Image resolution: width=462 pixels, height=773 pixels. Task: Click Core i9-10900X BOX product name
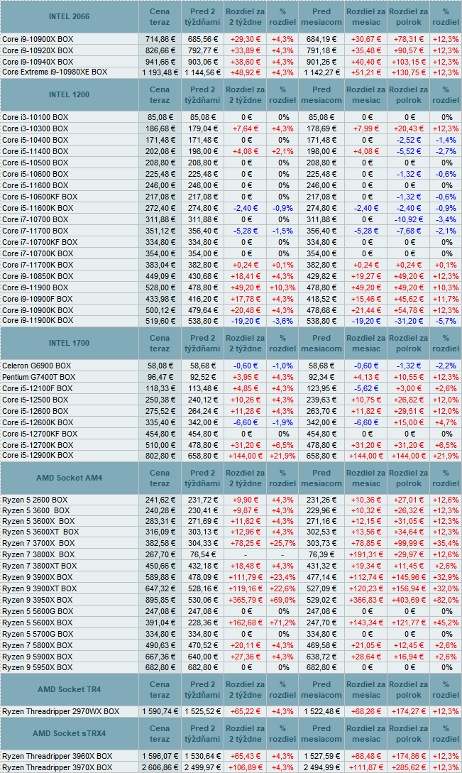(x=38, y=39)
